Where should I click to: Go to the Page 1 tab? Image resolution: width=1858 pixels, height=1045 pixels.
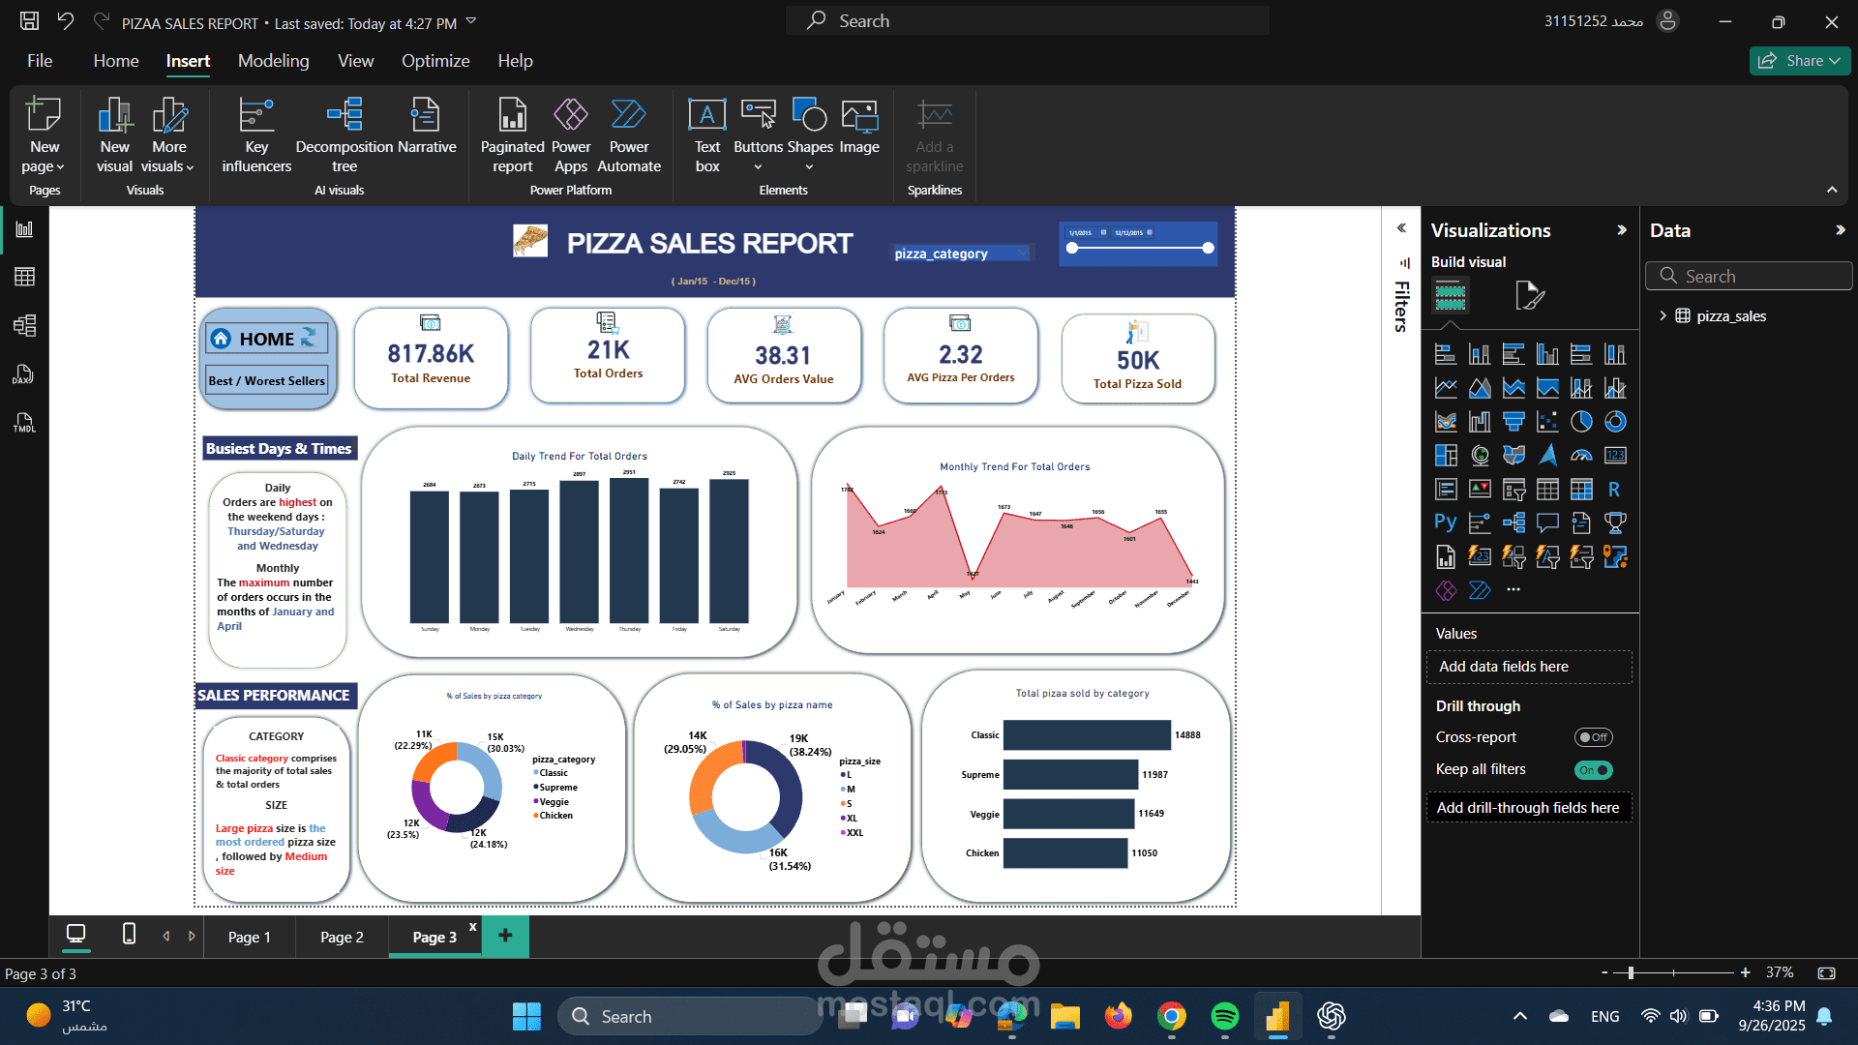[250, 937]
